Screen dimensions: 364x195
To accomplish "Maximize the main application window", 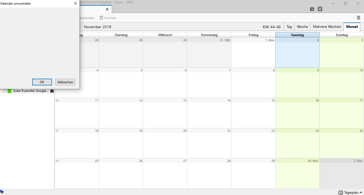I will click(x=346, y=4).
